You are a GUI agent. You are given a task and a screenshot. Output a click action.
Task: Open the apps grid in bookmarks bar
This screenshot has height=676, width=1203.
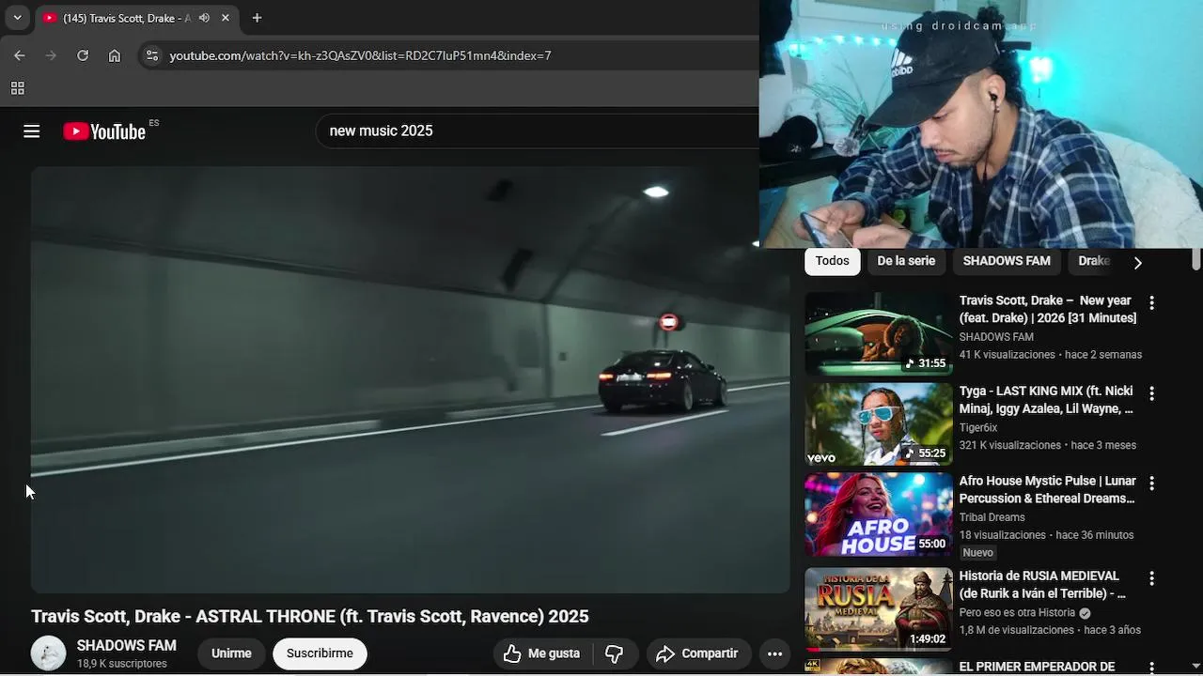click(x=17, y=88)
